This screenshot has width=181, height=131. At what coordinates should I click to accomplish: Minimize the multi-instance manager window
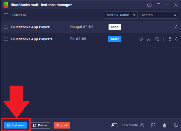(167, 5)
